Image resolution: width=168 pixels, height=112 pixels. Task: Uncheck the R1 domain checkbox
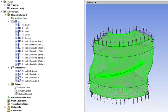(13, 22)
